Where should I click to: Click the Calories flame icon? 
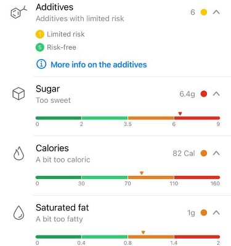pos(18,153)
